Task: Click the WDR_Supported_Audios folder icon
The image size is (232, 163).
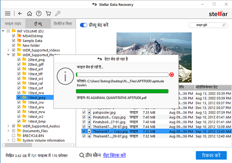Action: pyautogui.click(x=19, y=126)
